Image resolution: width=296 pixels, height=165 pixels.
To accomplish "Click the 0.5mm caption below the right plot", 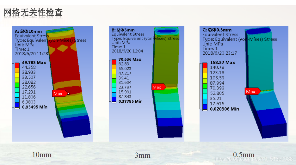I will (x=244, y=155).
